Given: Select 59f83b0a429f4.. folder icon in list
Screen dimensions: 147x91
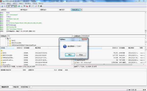Looking at the screenshot, I should [2, 58].
